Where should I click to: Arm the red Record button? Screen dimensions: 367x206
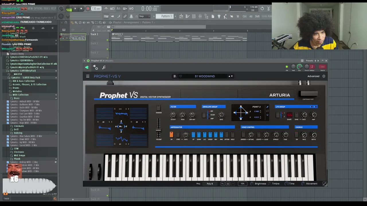[88, 9]
